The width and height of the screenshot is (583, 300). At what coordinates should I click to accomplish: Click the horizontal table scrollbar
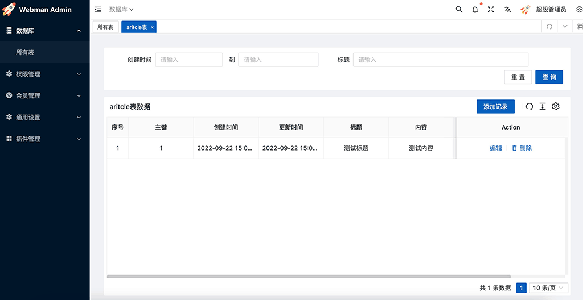[309, 277]
